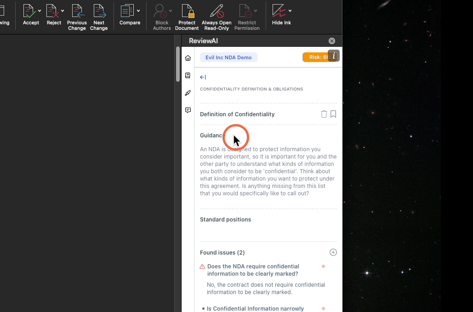The height and width of the screenshot is (312, 473).
Task: Expand the Hide Ink dropdown arrow
Action: point(290,11)
